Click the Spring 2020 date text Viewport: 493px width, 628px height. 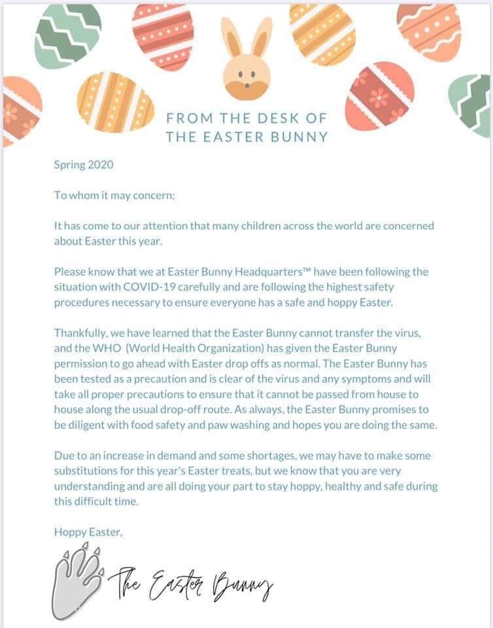[x=84, y=165]
